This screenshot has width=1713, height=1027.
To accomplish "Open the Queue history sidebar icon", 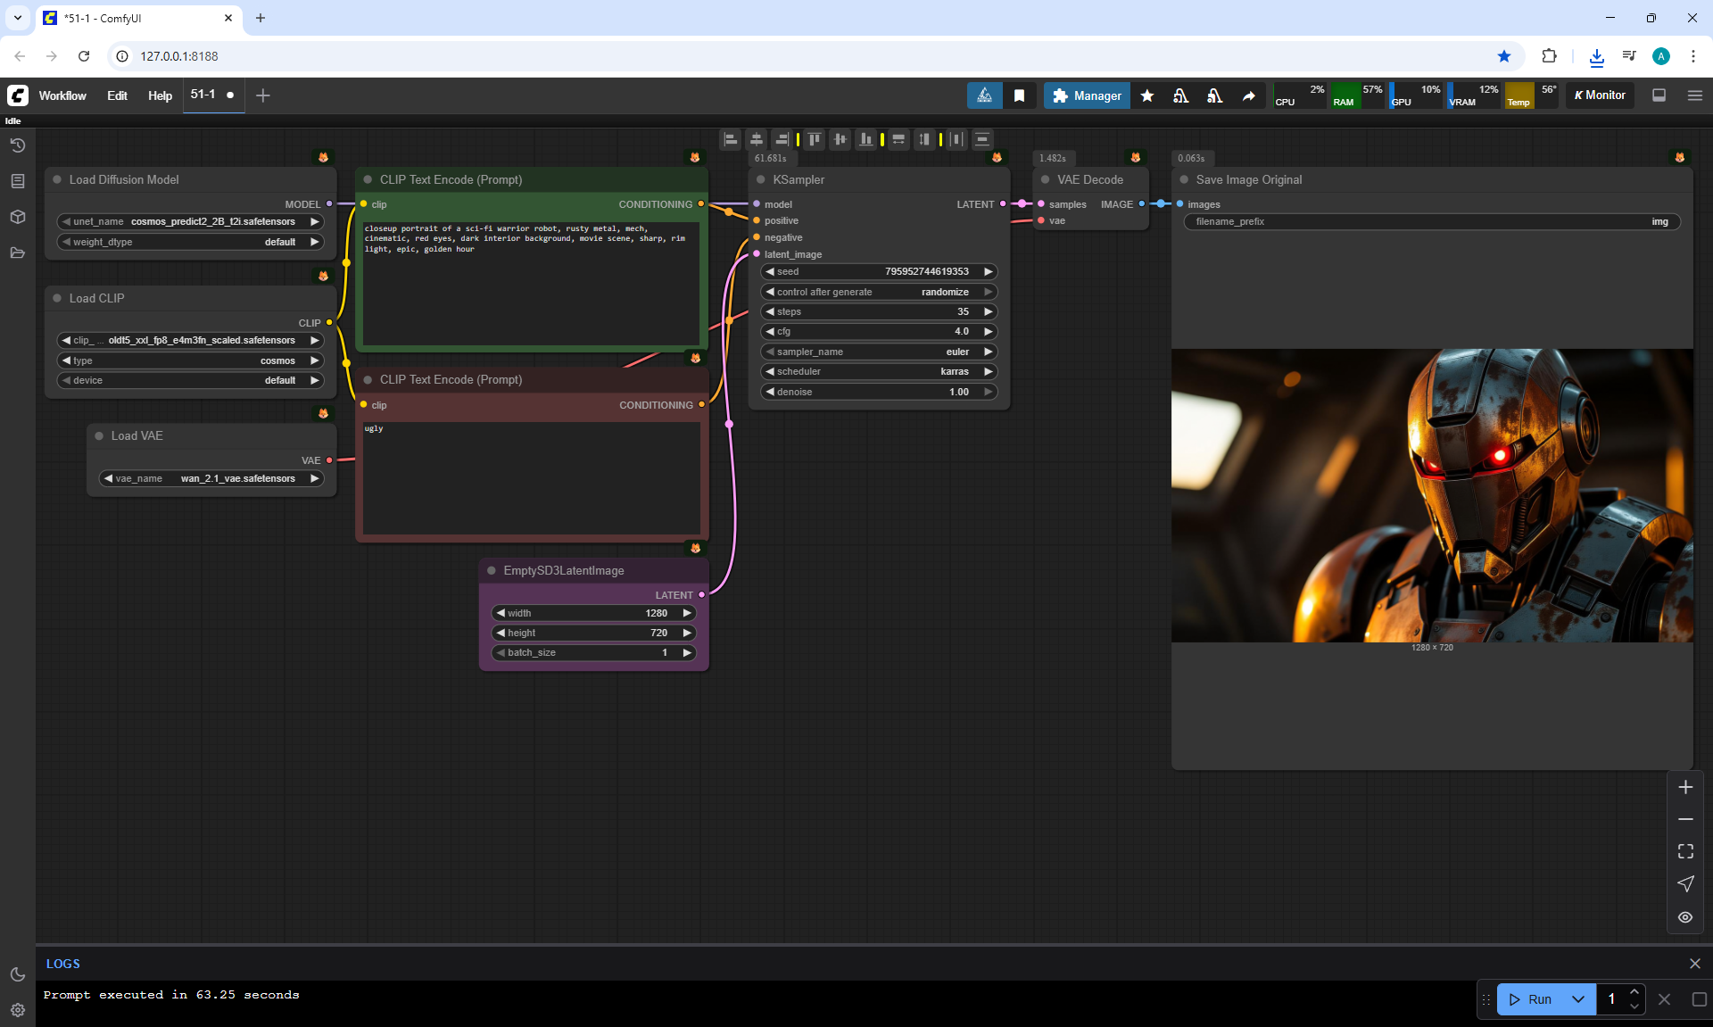I will [17, 145].
